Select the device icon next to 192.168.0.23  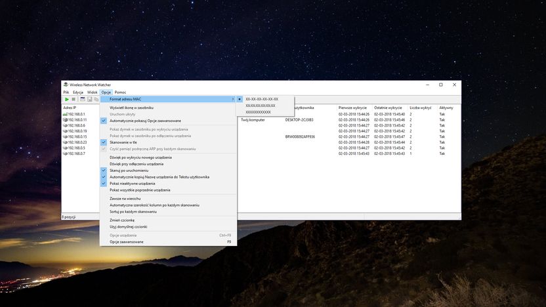[x=65, y=142]
